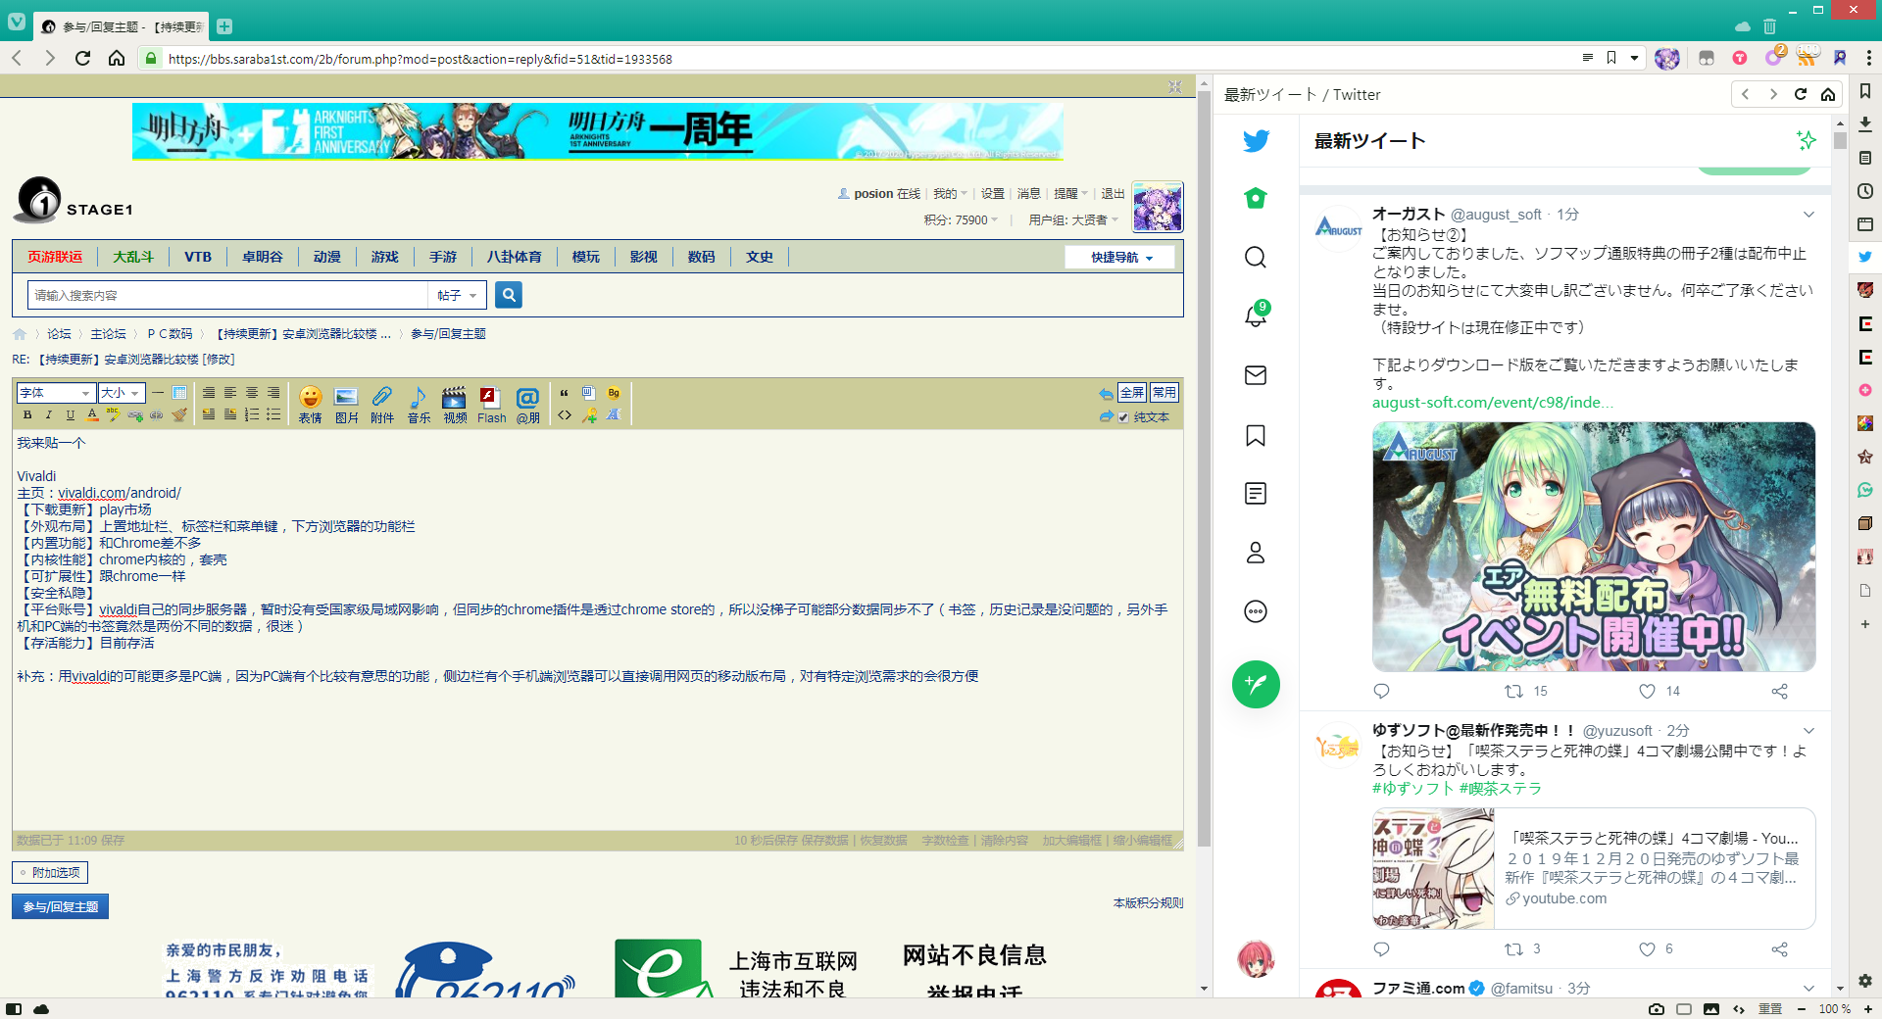The height and width of the screenshot is (1019, 1882).
Task: Open the font color picker in editor
Action: click(92, 415)
